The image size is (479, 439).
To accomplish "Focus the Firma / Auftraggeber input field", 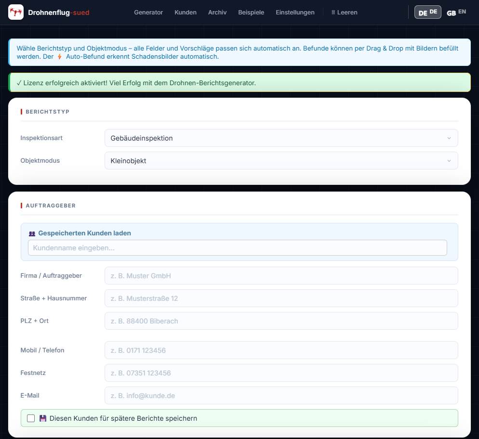I will coord(281,276).
